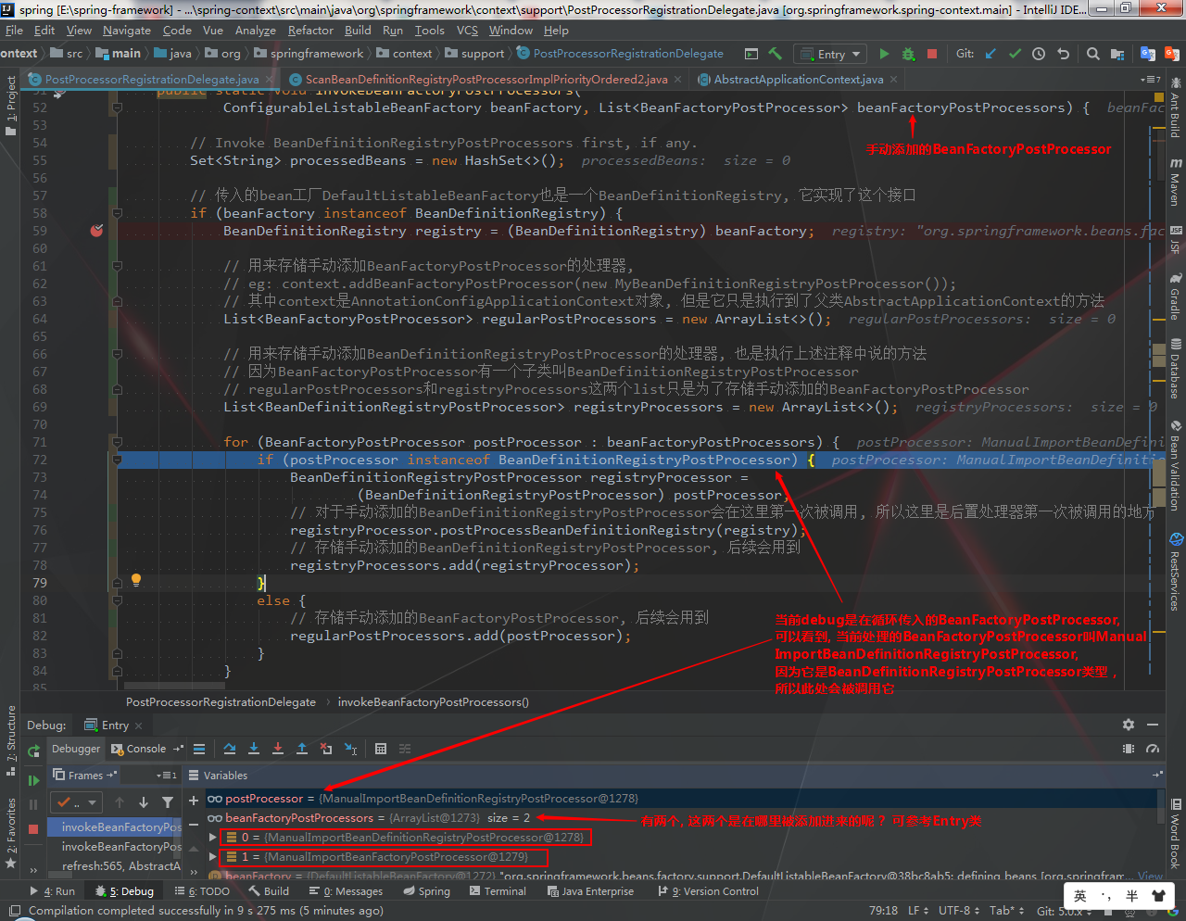The height and width of the screenshot is (921, 1186).
Task: Open the hidden tabs list showing 7
Action: [1152, 80]
